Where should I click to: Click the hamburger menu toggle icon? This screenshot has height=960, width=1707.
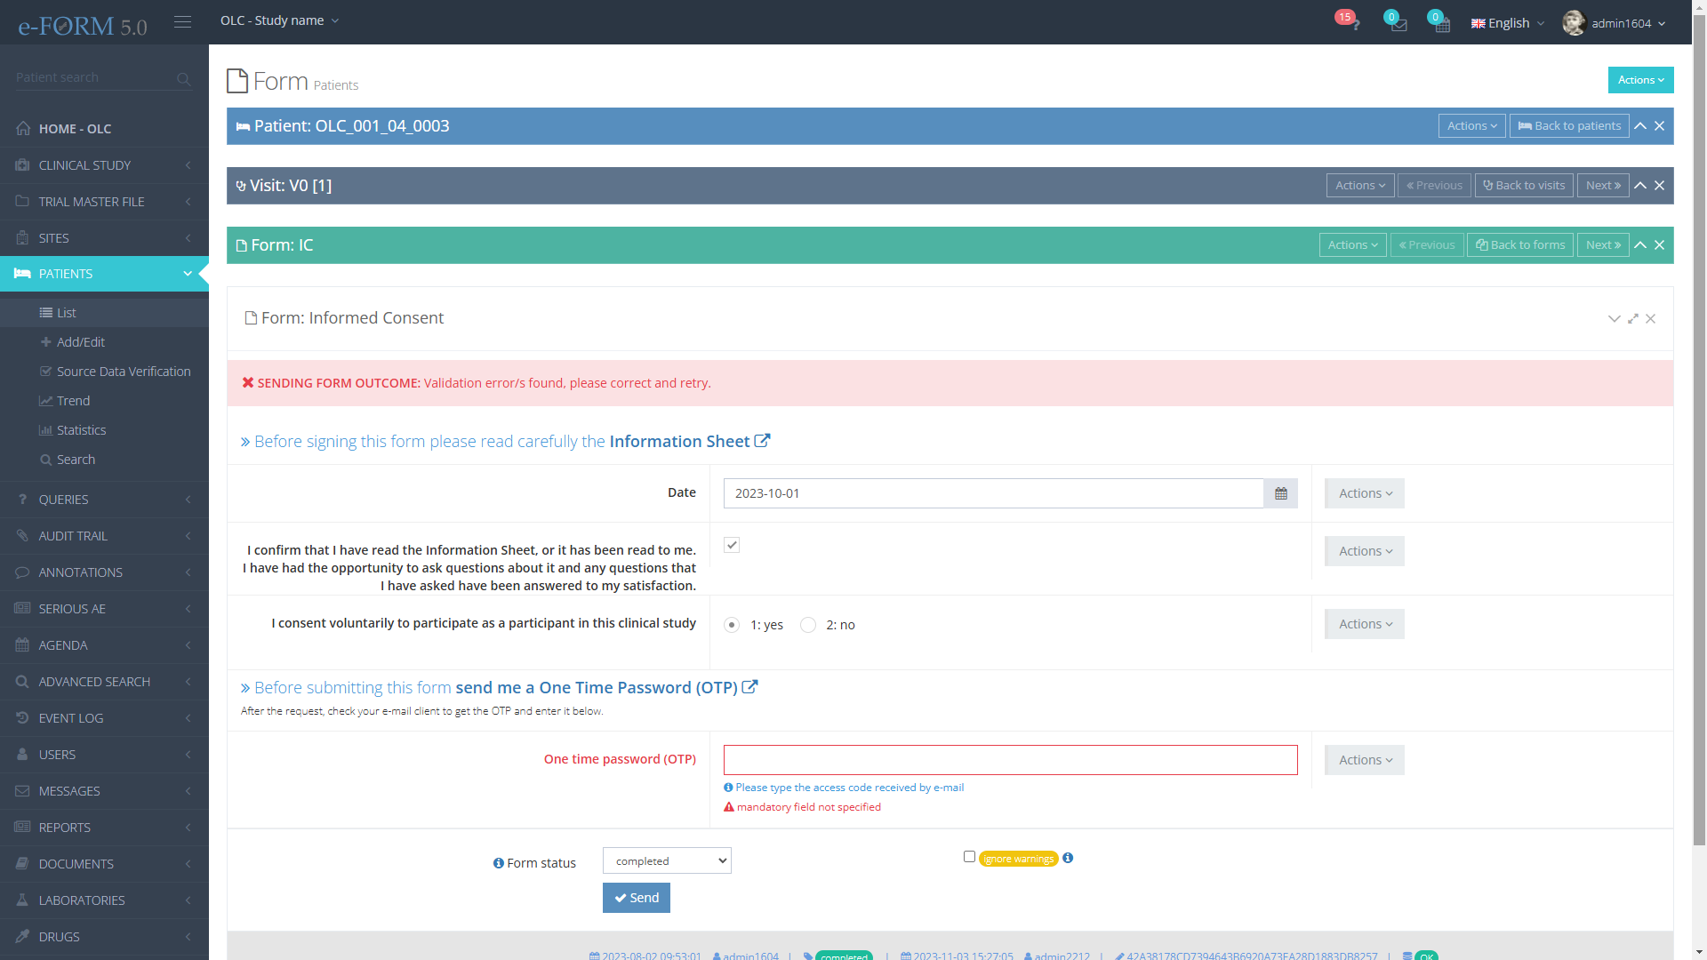(182, 21)
